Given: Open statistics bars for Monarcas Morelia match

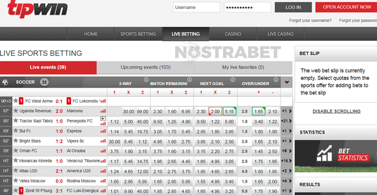Looking at the screenshot, I should tap(103, 161).
